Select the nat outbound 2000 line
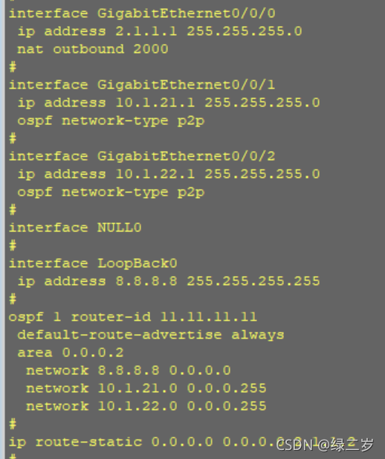The width and height of the screenshot is (385, 459). (93, 49)
